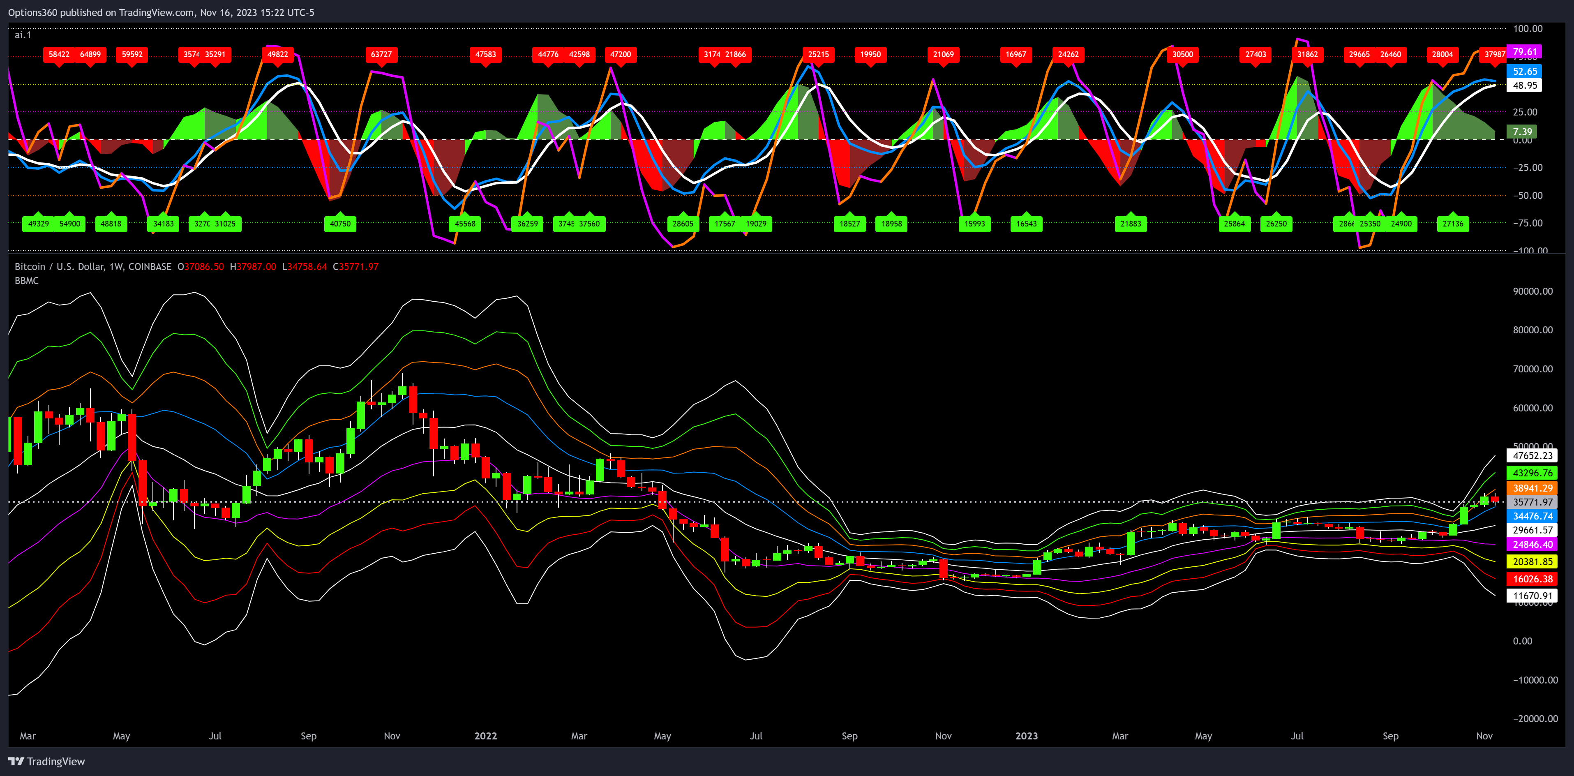The image size is (1574, 776).
Task: Select the ai.1 indicator label
Action: [23, 35]
